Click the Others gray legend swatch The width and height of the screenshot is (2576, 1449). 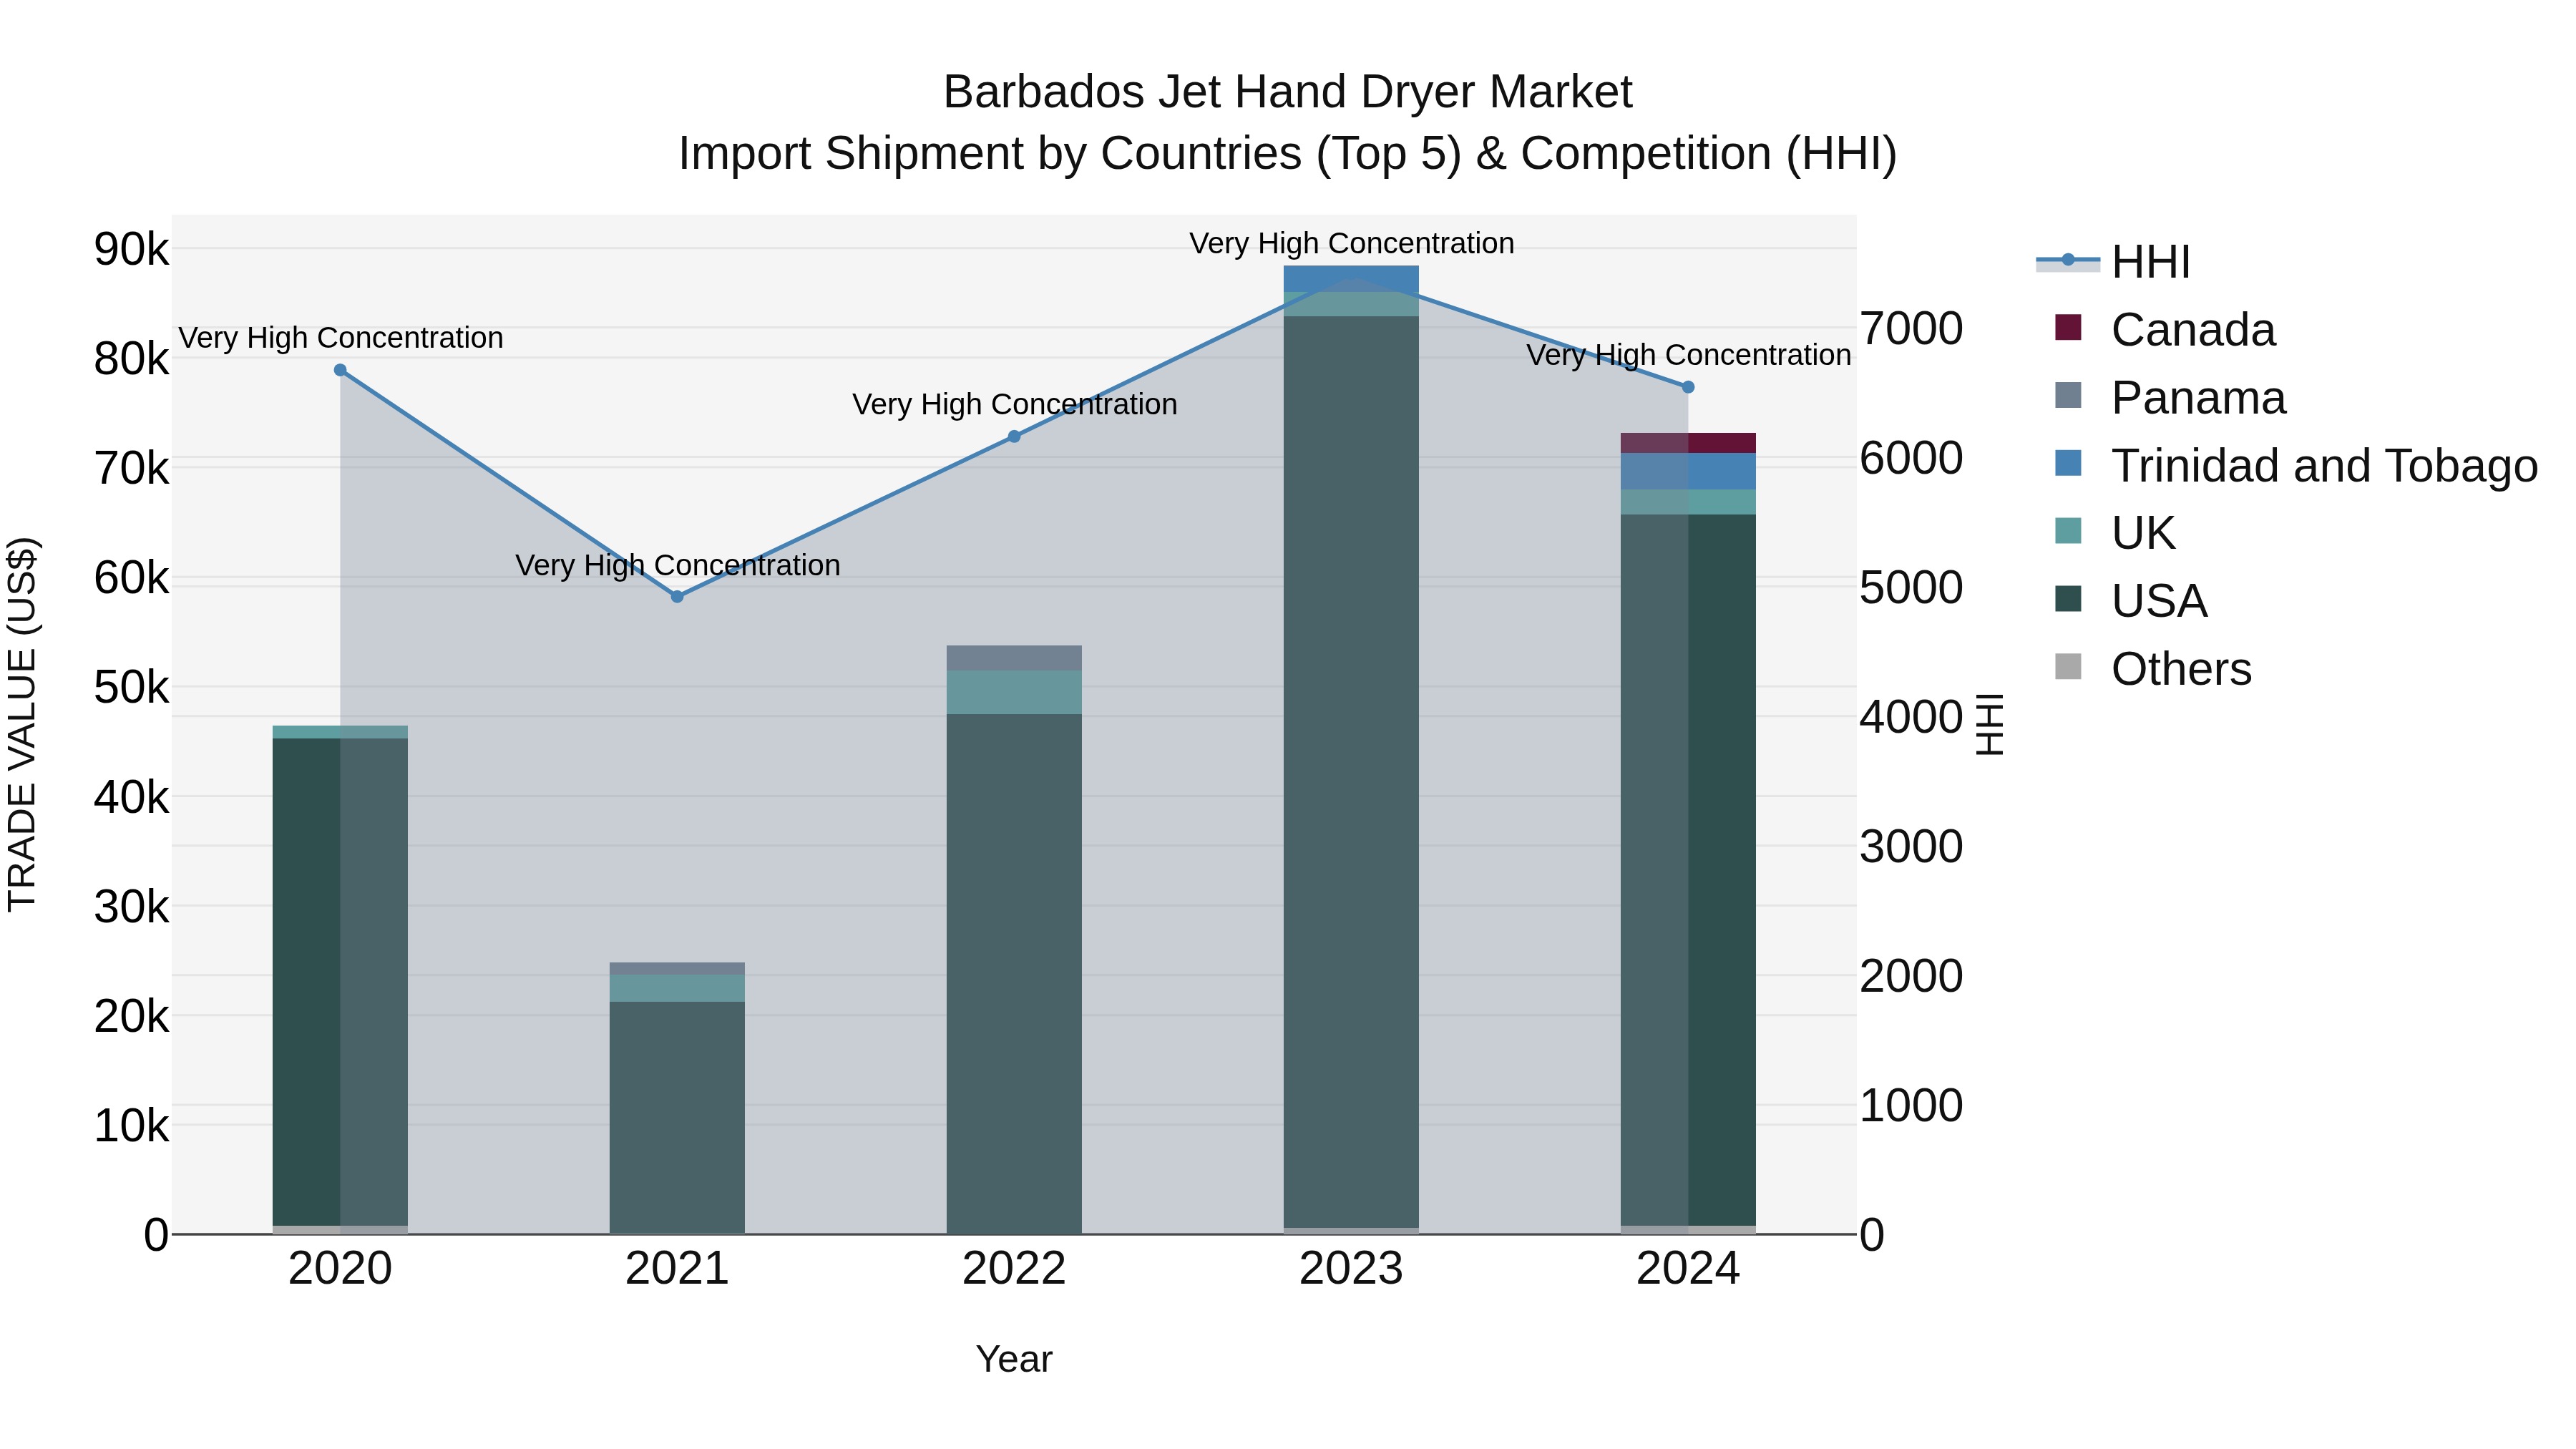(2068, 666)
